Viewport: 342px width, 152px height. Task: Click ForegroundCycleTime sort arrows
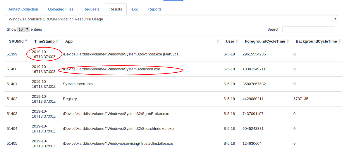click(x=288, y=41)
